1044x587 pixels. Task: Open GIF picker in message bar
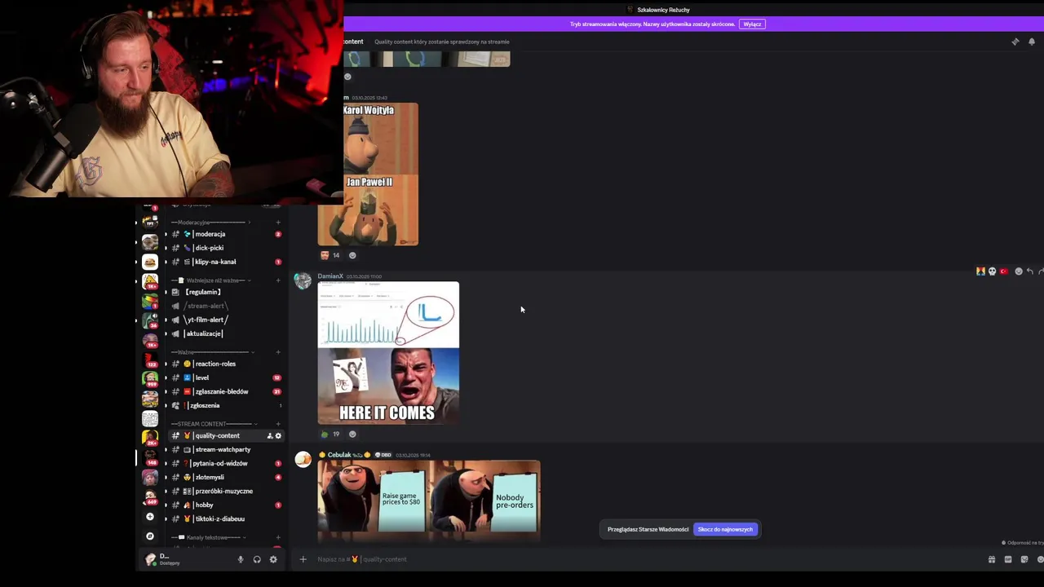[x=1008, y=559]
